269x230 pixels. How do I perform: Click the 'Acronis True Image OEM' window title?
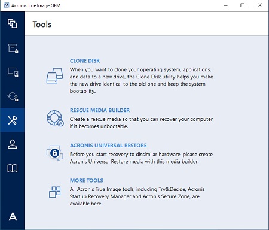(36, 5)
